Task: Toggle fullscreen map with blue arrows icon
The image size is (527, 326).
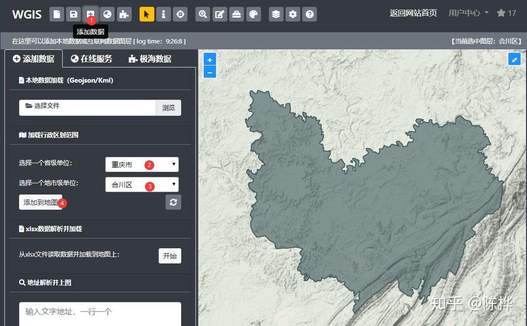Action: [514, 59]
